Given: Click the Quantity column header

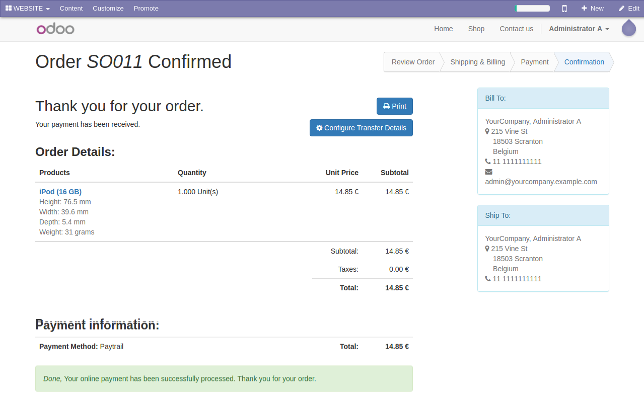Looking at the screenshot, I should click(x=192, y=173).
